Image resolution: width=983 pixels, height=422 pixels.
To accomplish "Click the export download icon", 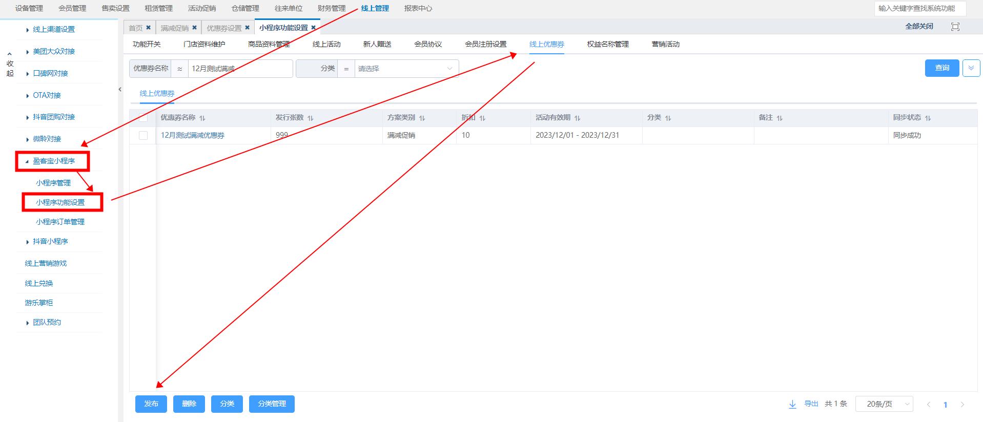I will click(792, 404).
